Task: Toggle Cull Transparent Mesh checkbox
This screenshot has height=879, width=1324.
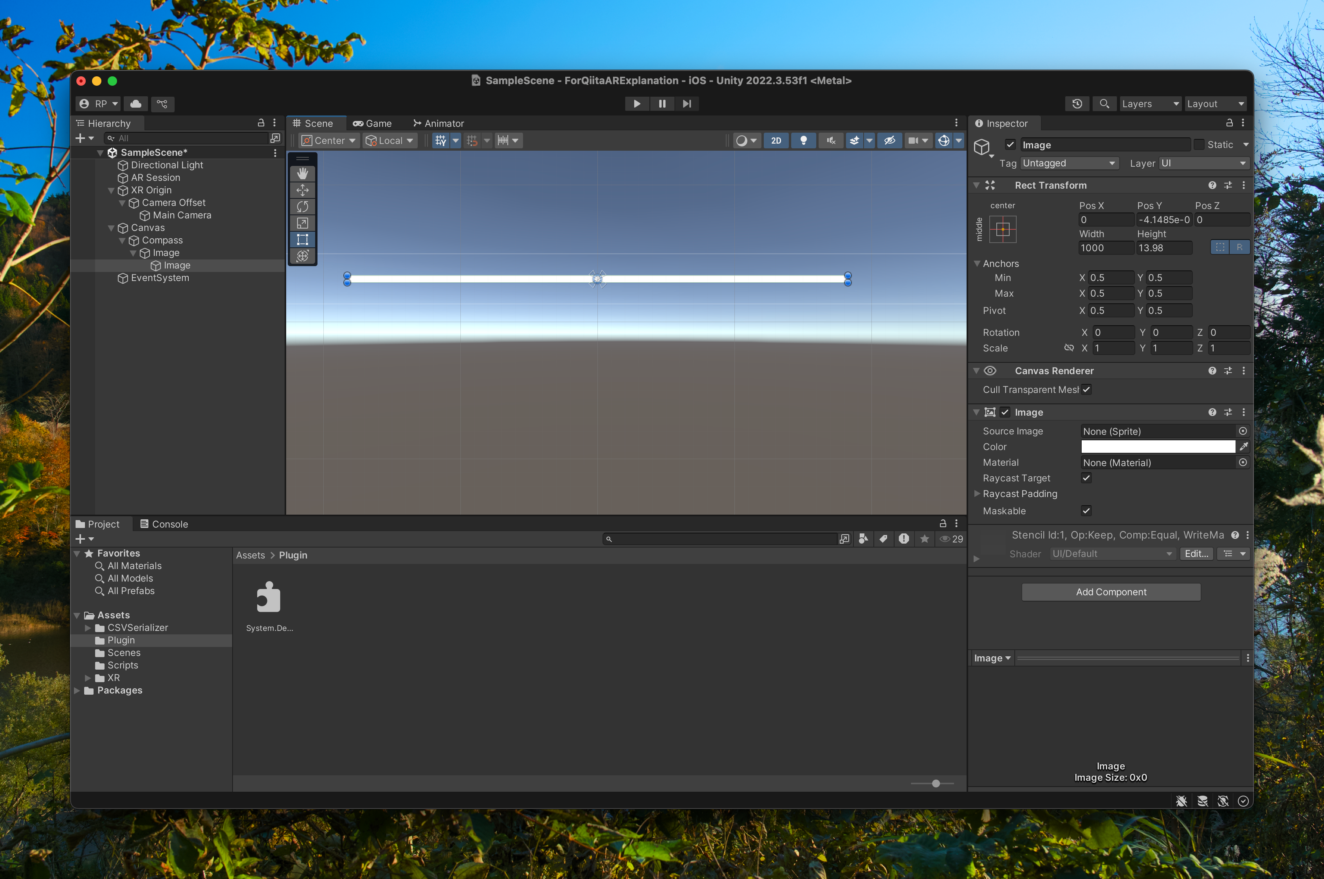Action: click(x=1086, y=390)
